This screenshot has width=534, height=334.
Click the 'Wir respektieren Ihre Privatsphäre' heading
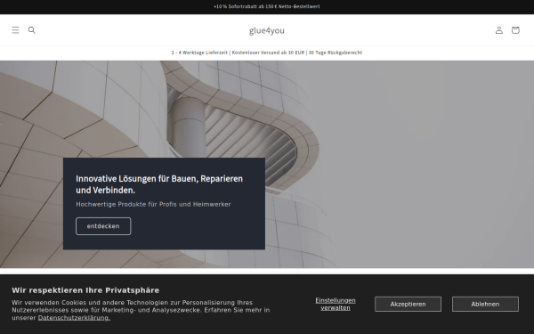coord(85,290)
